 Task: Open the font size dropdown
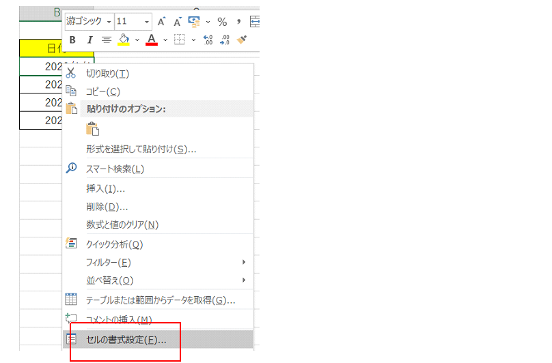click(x=146, y=22)
